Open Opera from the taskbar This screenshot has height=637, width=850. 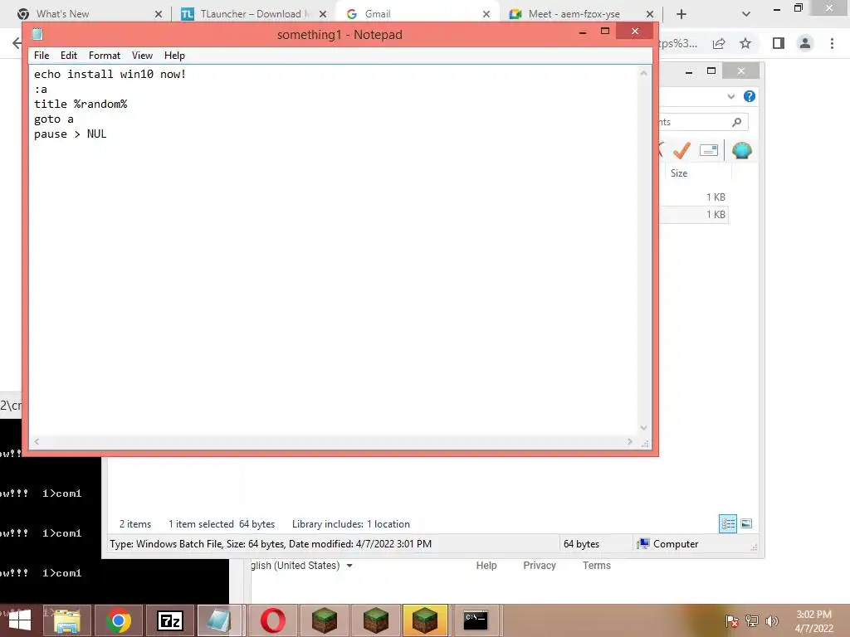272,620
